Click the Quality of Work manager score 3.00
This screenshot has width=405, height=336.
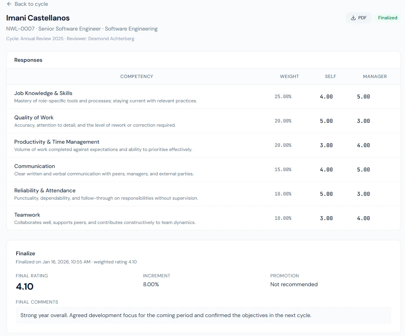(x=363, y=121)
